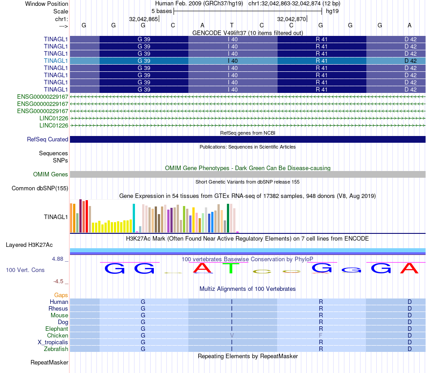Click the Rhesus species label
Screen dimensions: 426x373
coord(58,308)
